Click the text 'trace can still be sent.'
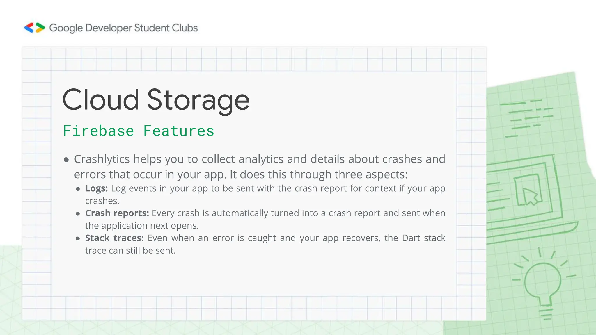 pos(130,250)
